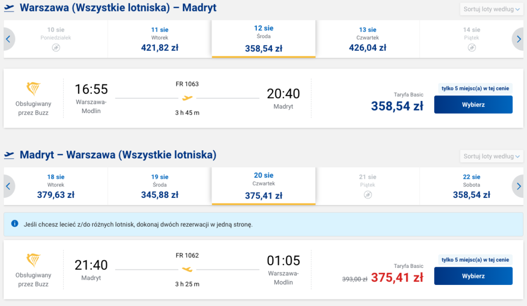Show earlier outbound dates with left arrow
The height and width of the screenshot is (306, 527).
click(x=8, y=39)
